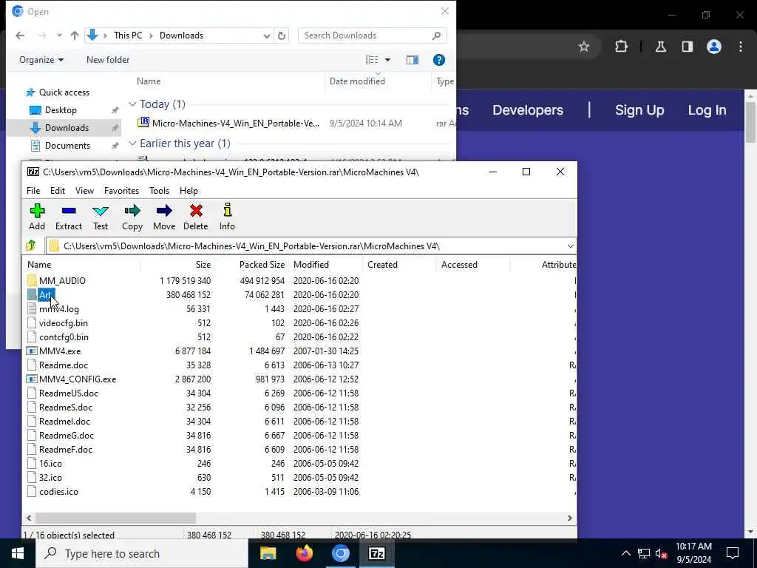757x568 pixels.
Task: Click New folder in Open dialog
Action: pos(108,60)
